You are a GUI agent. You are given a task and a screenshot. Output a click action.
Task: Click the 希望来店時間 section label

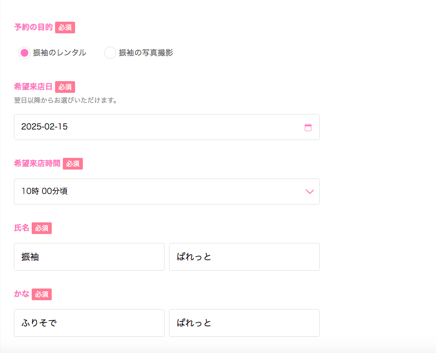pos(37,163)
